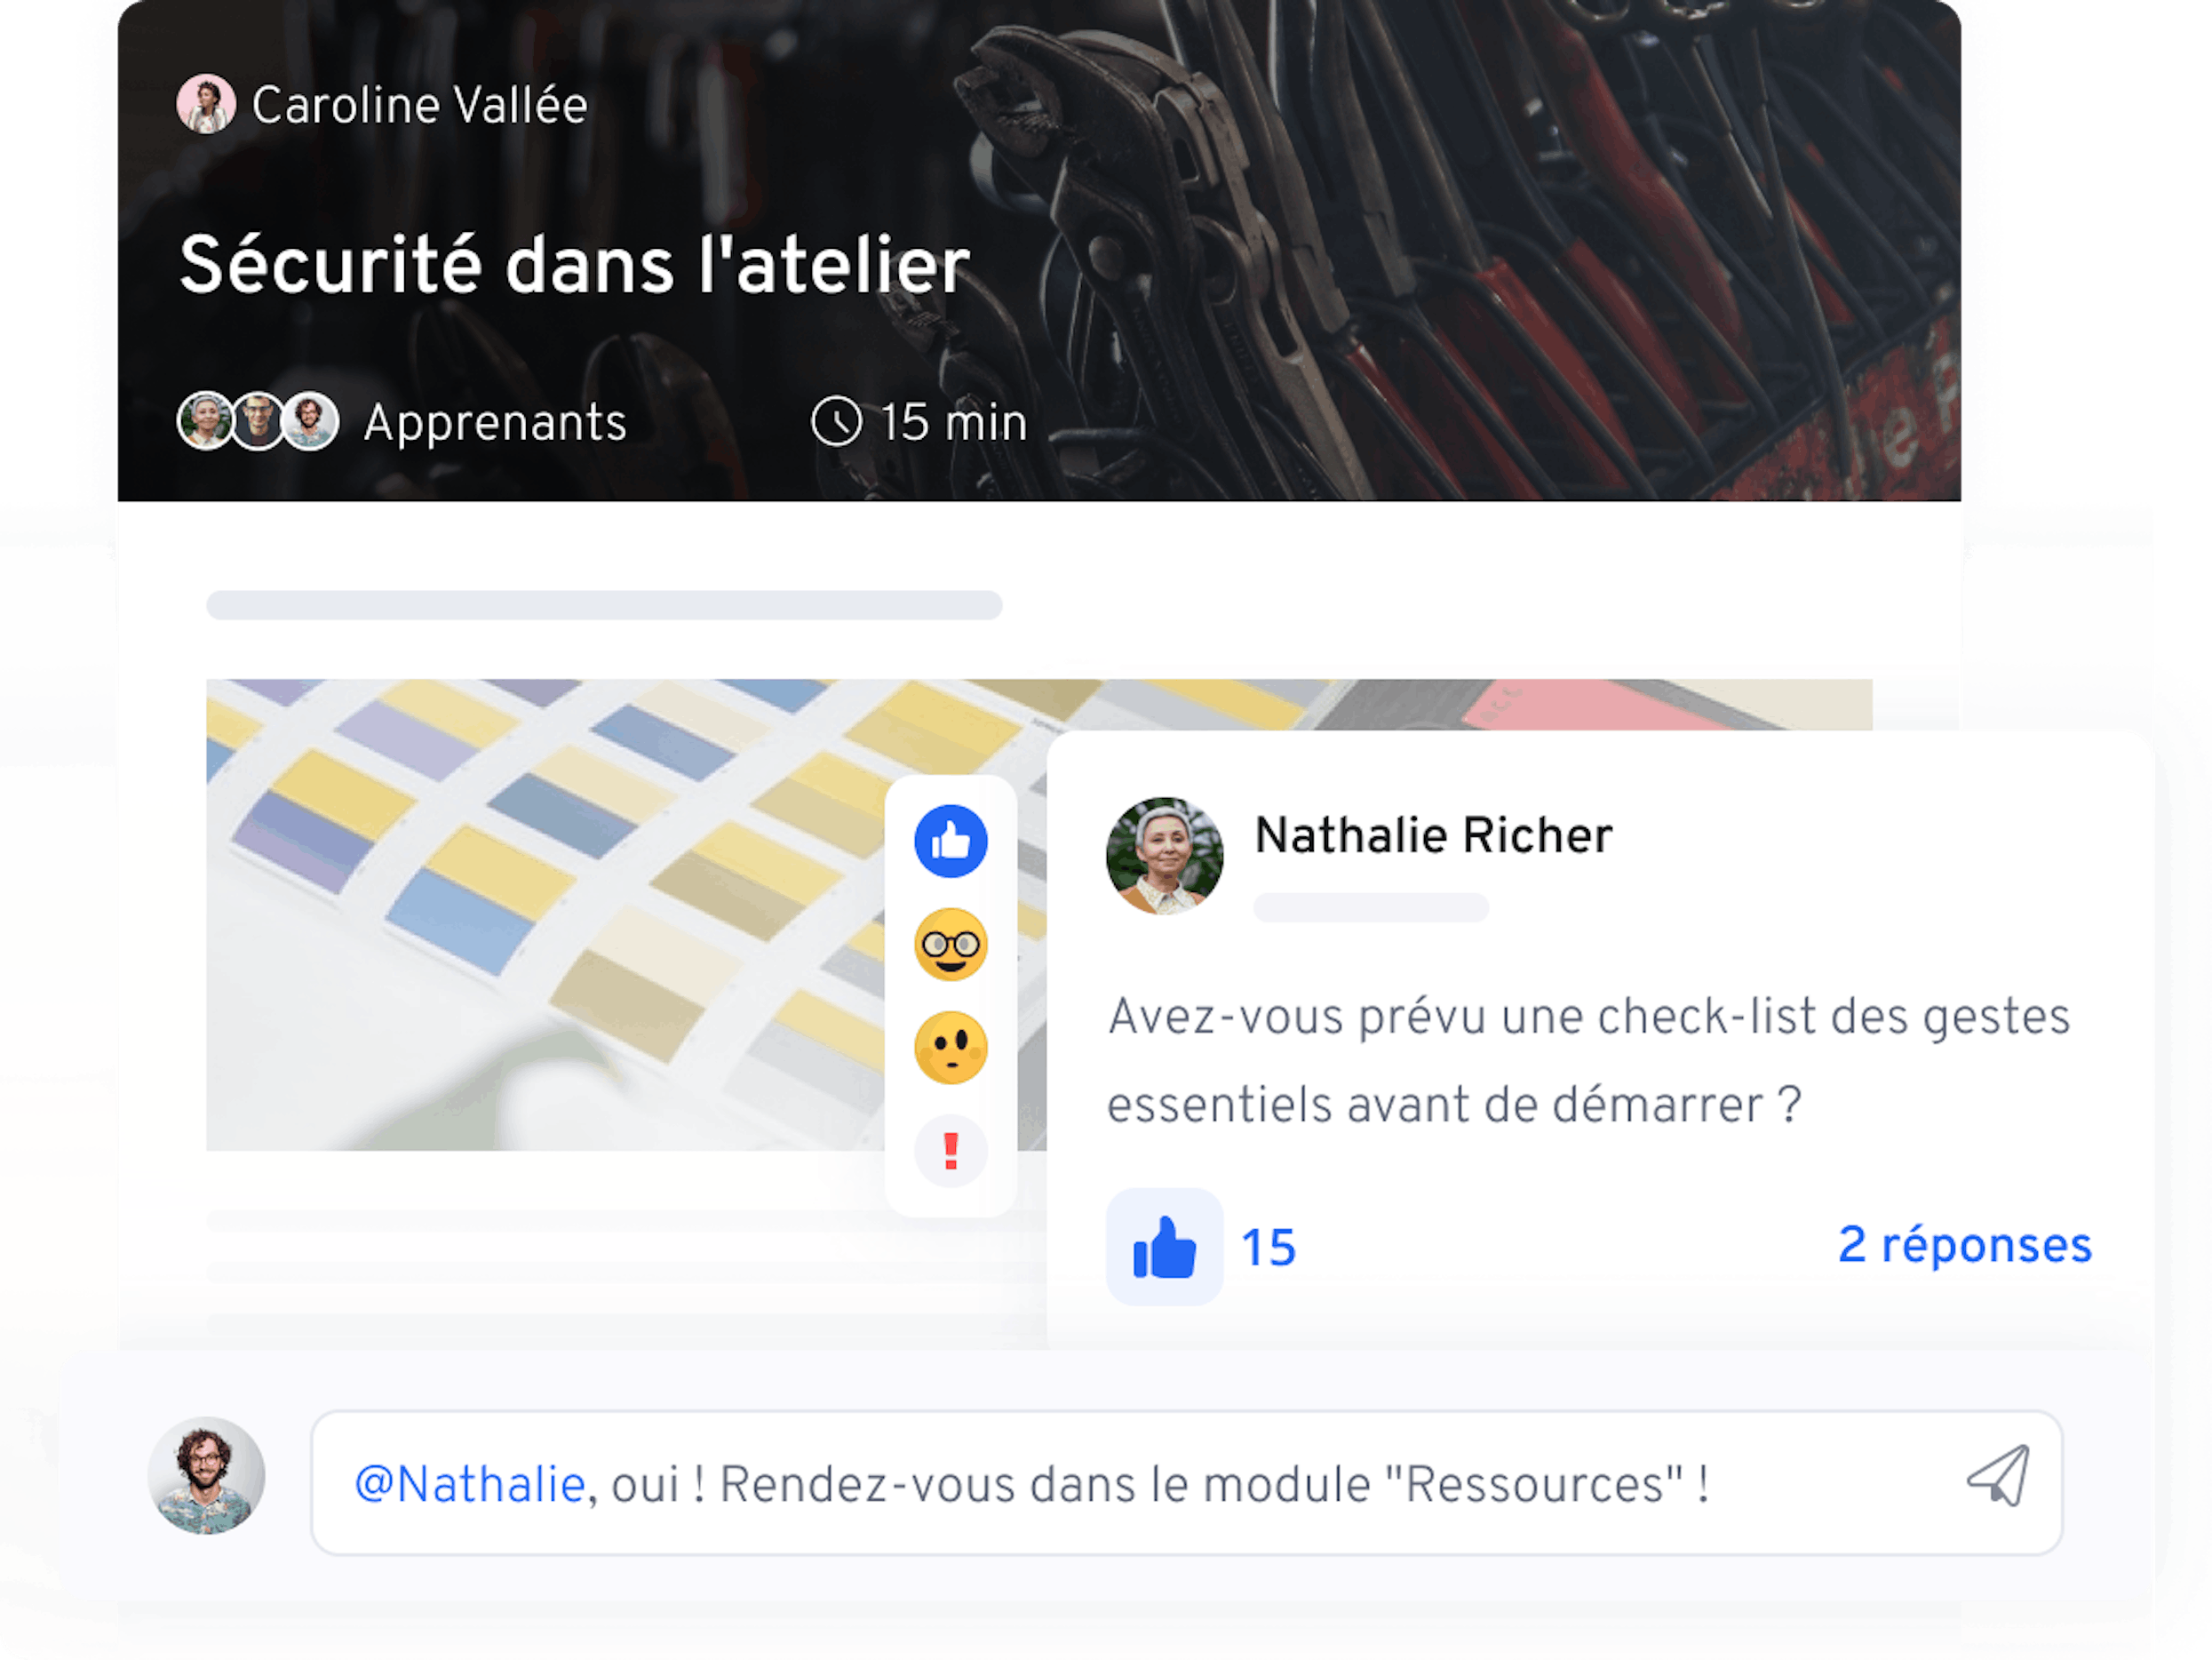Toggle like on Nathalie Richer's comment
The width and height of the screenshot is (2212, 1660).
(1164, 1247)
